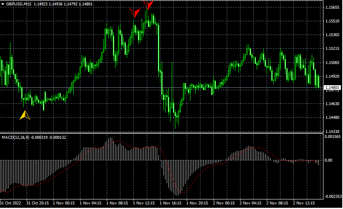
Task: Click the MACD(12,26,9) indicator label
Action: [x=15, y=138]
